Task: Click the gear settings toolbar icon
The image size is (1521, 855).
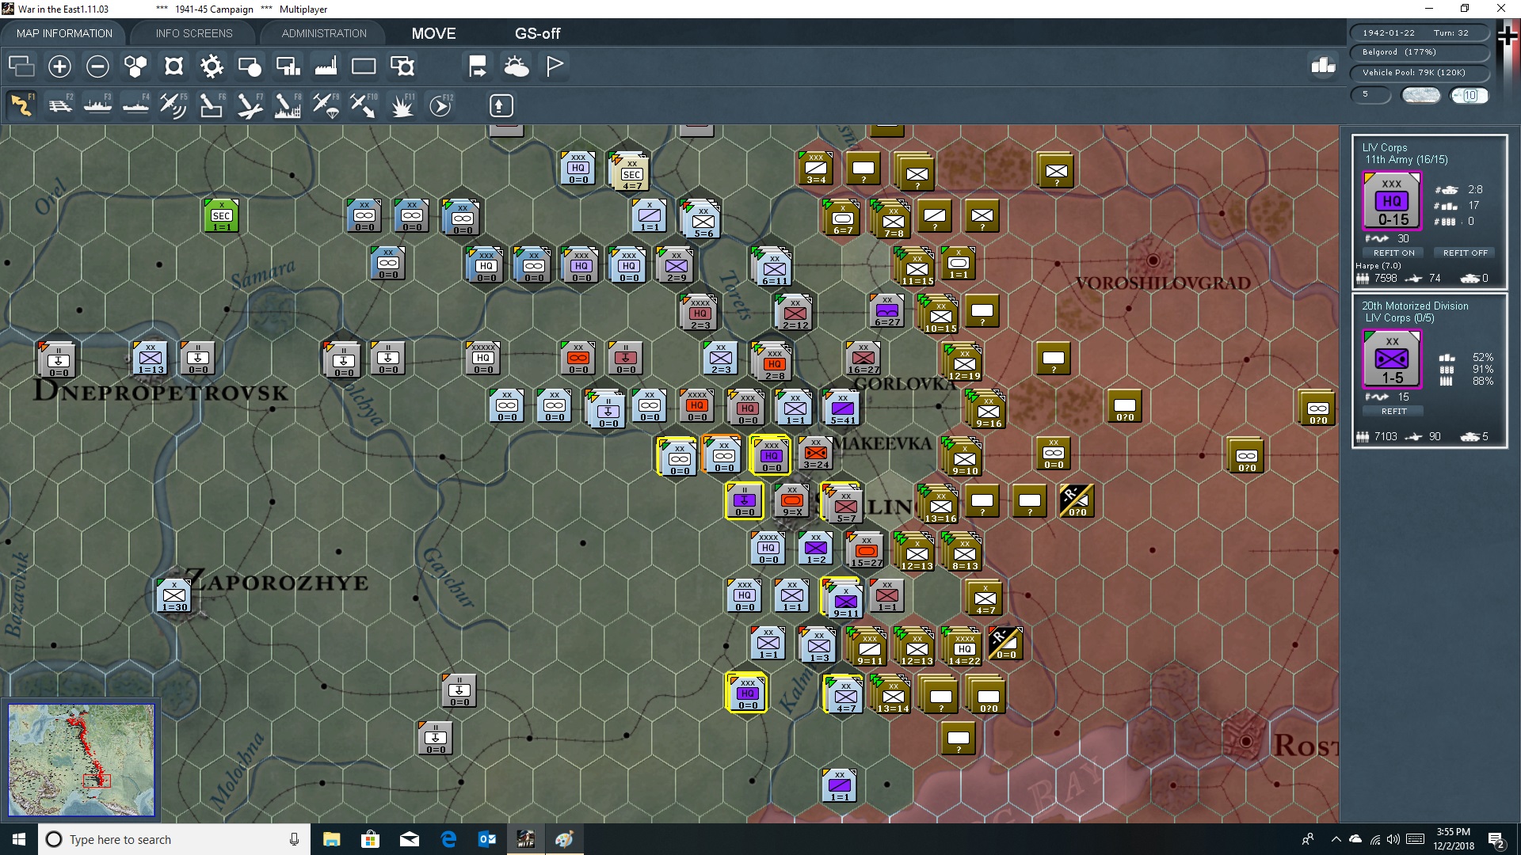Action: point(212,66)
